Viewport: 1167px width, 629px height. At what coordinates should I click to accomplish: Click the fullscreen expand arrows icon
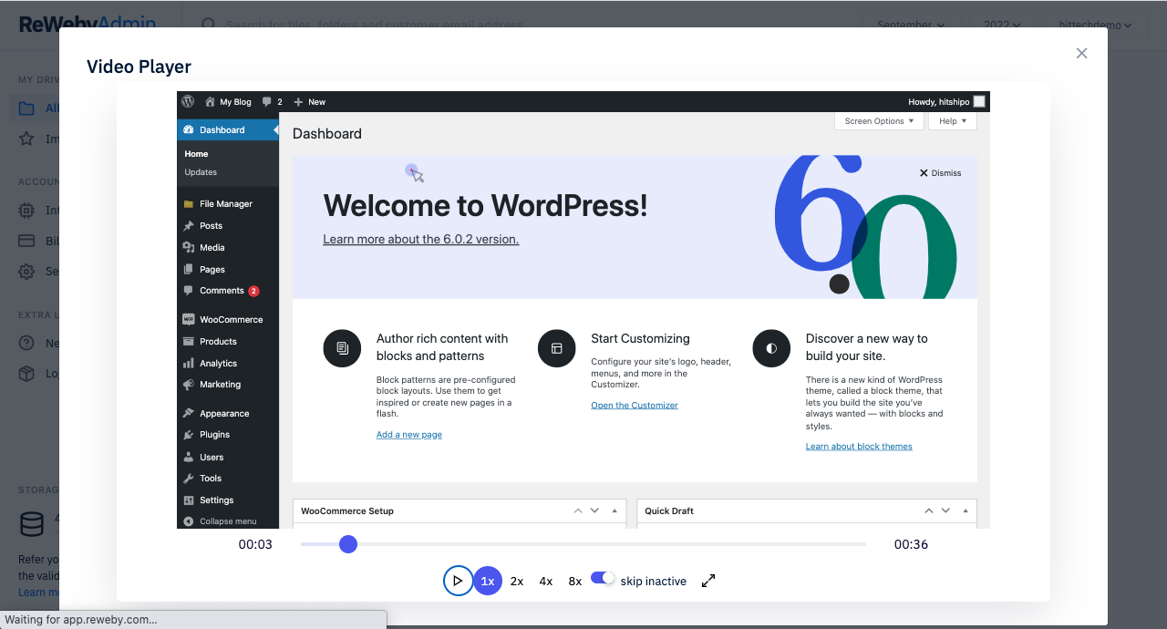708,581
